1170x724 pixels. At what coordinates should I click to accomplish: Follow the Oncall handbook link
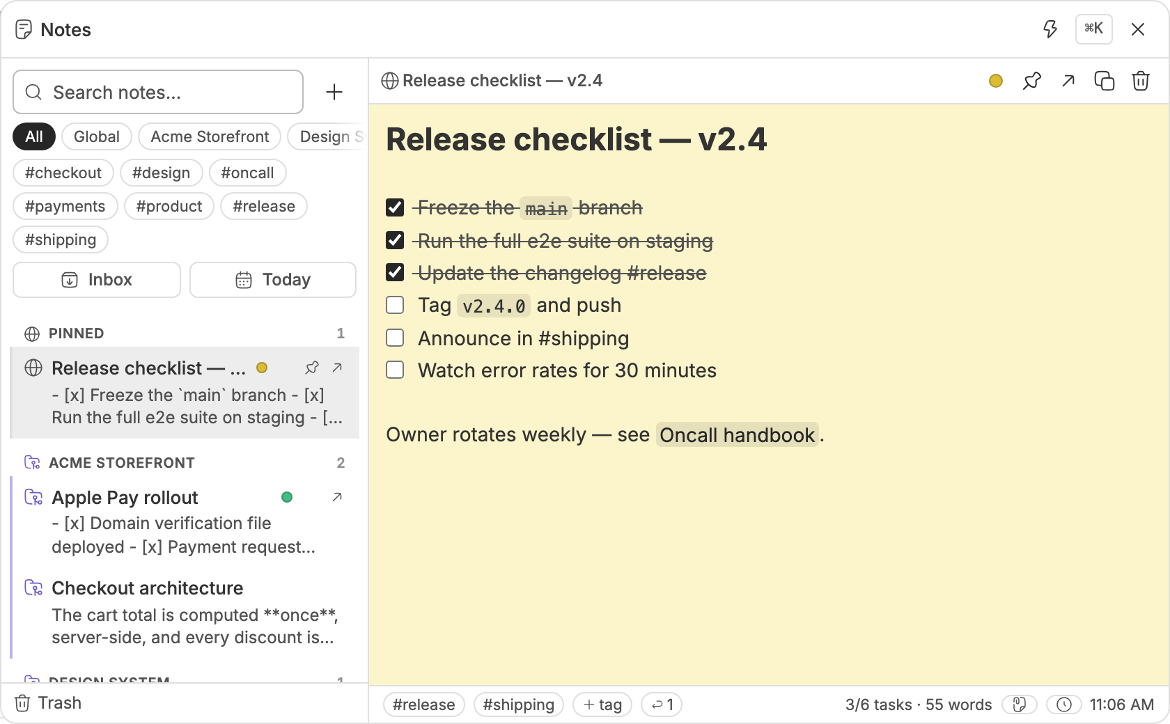pyautogui.click(x=737, y=435)
